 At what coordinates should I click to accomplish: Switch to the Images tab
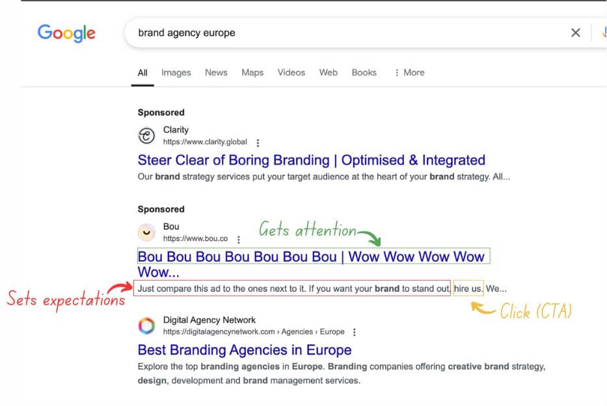coord(176,73)
